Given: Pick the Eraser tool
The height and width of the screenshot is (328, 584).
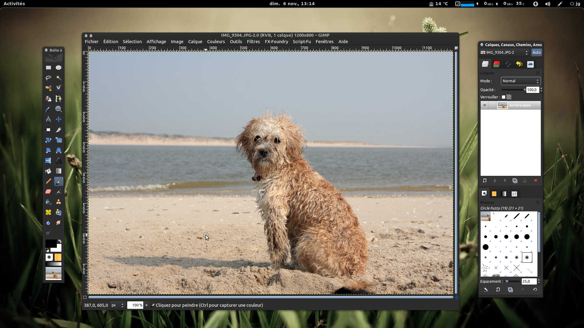Looking at the screenshot, I should coord(48,192).
